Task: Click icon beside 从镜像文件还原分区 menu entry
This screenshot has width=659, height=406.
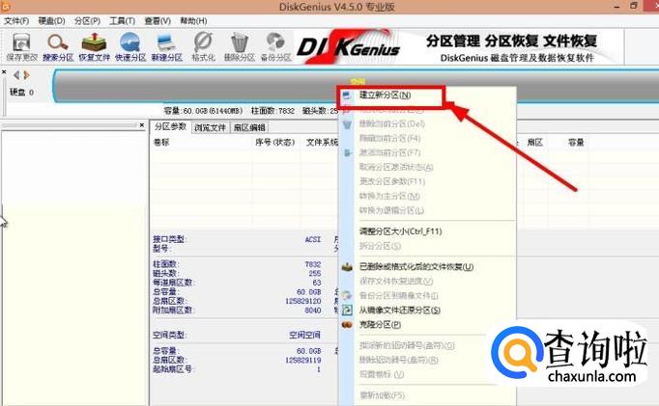Action: click(x=347, y=310)
